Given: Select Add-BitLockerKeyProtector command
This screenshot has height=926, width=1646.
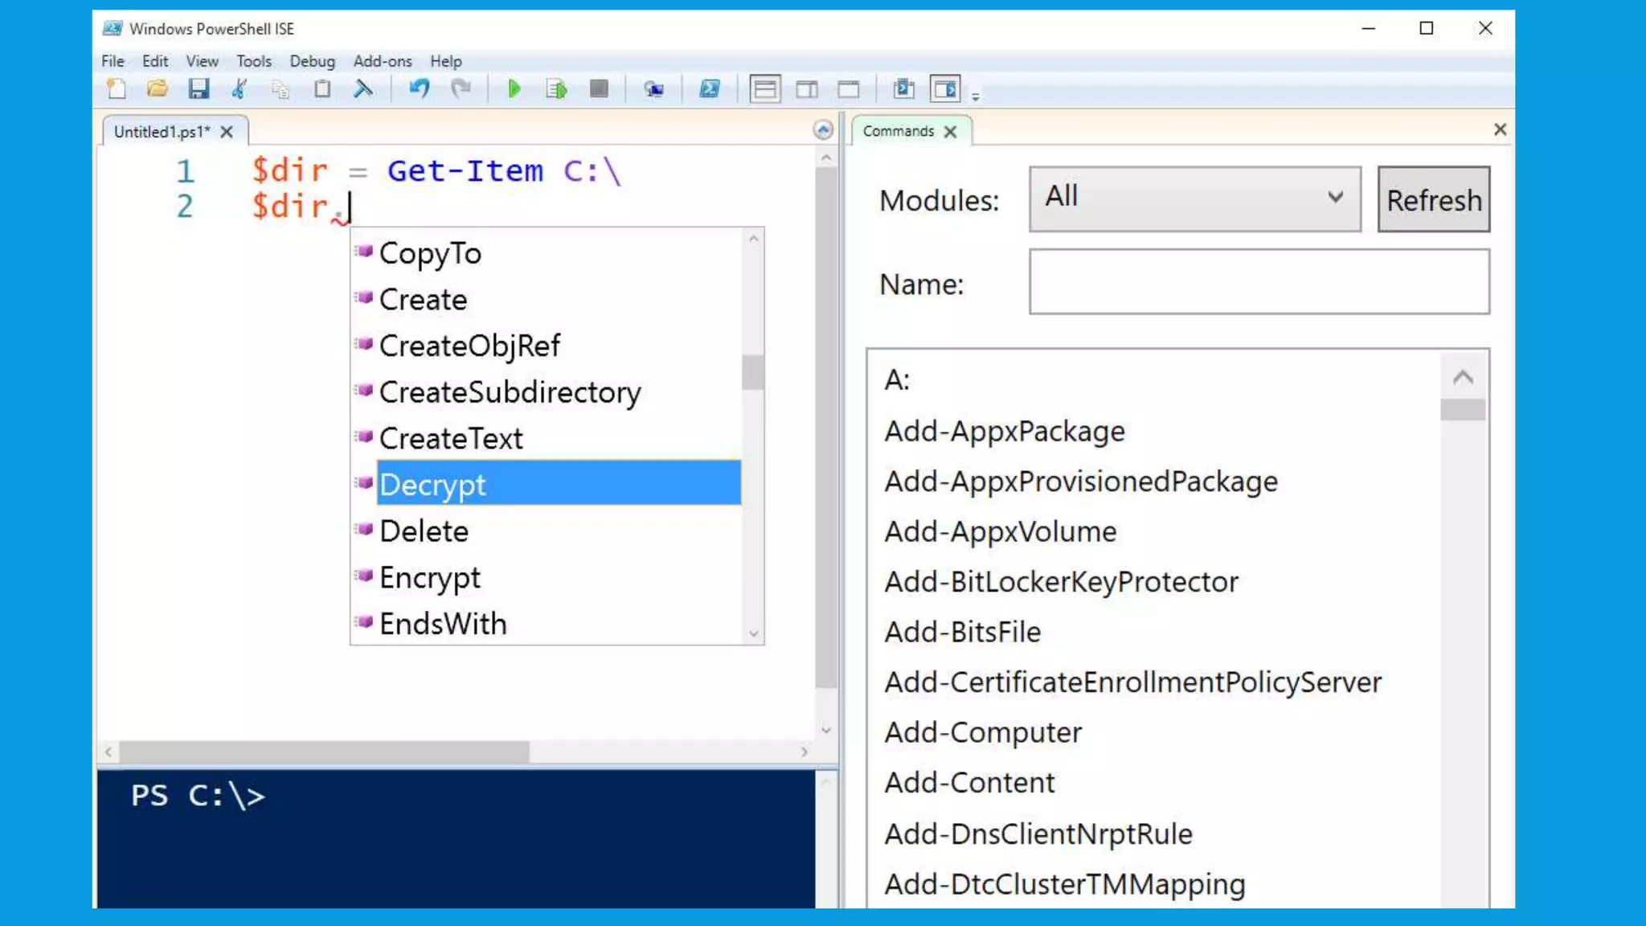Looking at the screenshot, I should tap(1061, 582).
